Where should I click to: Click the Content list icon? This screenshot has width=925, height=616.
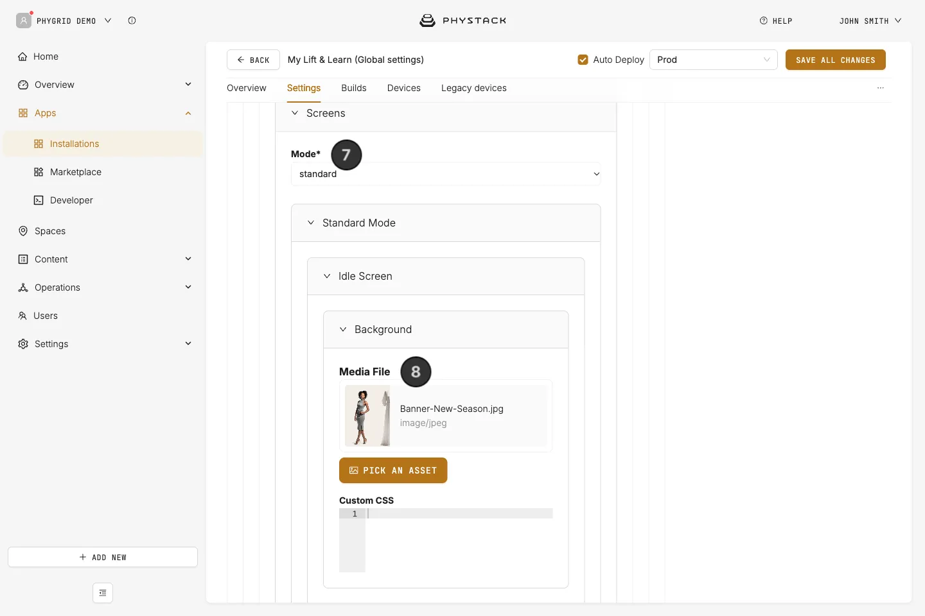(x=23, y=259)
